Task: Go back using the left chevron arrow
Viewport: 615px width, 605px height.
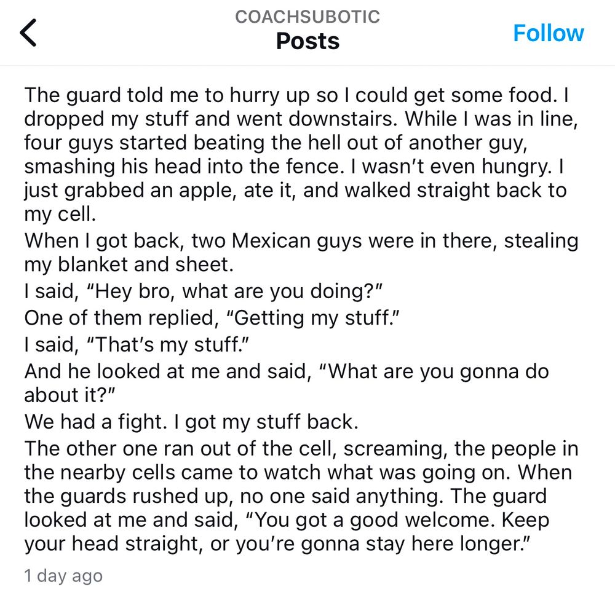Action: pos(28,33)
